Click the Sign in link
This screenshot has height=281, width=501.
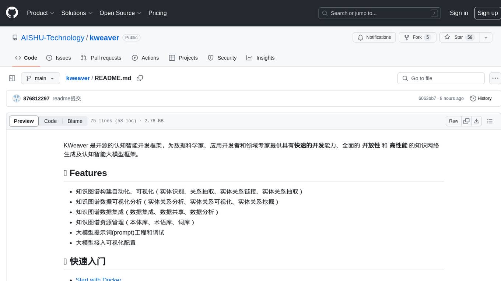coord(459,13)
